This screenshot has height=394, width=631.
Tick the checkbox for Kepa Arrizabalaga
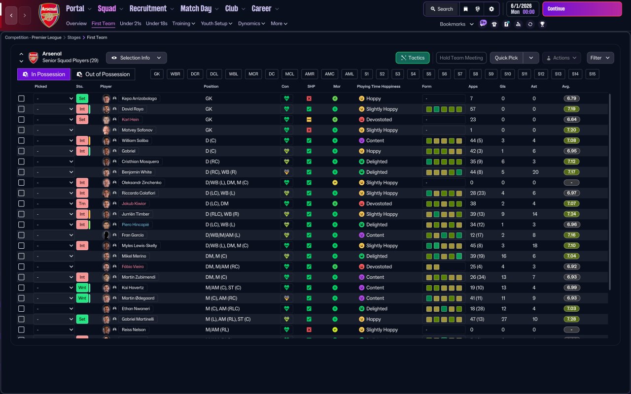pos(21,98)
